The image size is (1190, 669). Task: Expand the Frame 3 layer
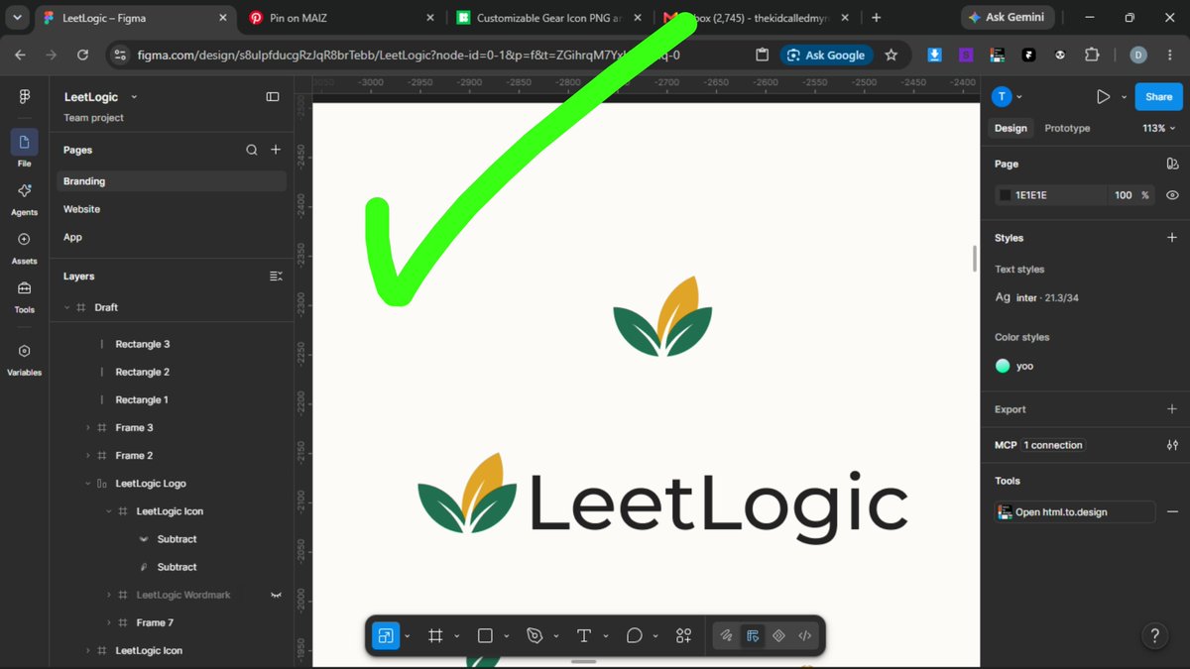[88, 428]
